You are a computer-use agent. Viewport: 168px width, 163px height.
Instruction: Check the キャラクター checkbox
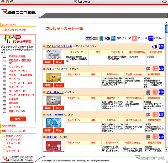(x=4, y=107)
